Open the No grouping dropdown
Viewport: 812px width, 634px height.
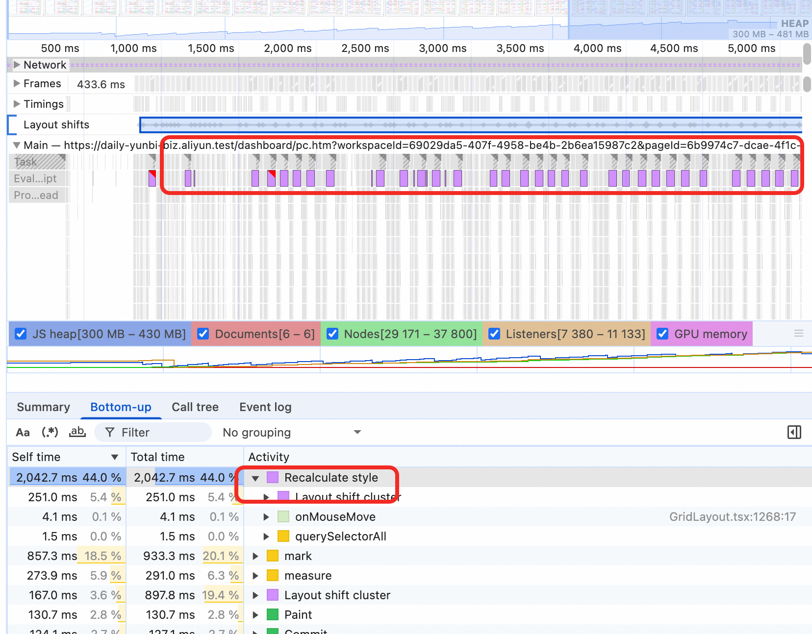click(292, 432)
